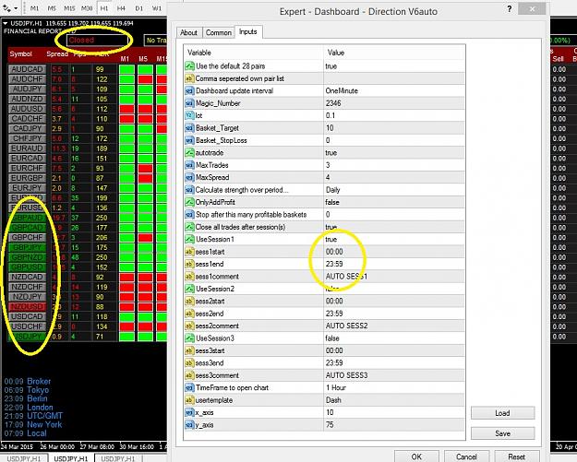Click the UseSession2 boolean icon
The width and height of the screenshot is (577, 462).
pos(189,289)
